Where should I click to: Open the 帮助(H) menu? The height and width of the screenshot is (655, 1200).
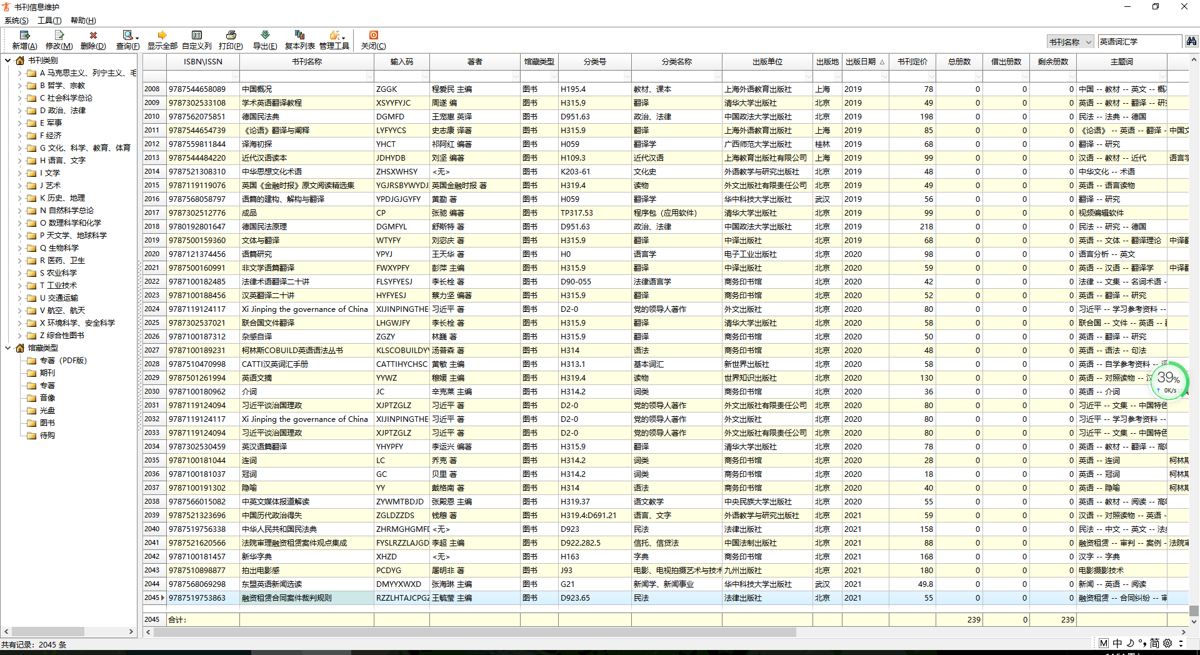click(x=83, y=21)
